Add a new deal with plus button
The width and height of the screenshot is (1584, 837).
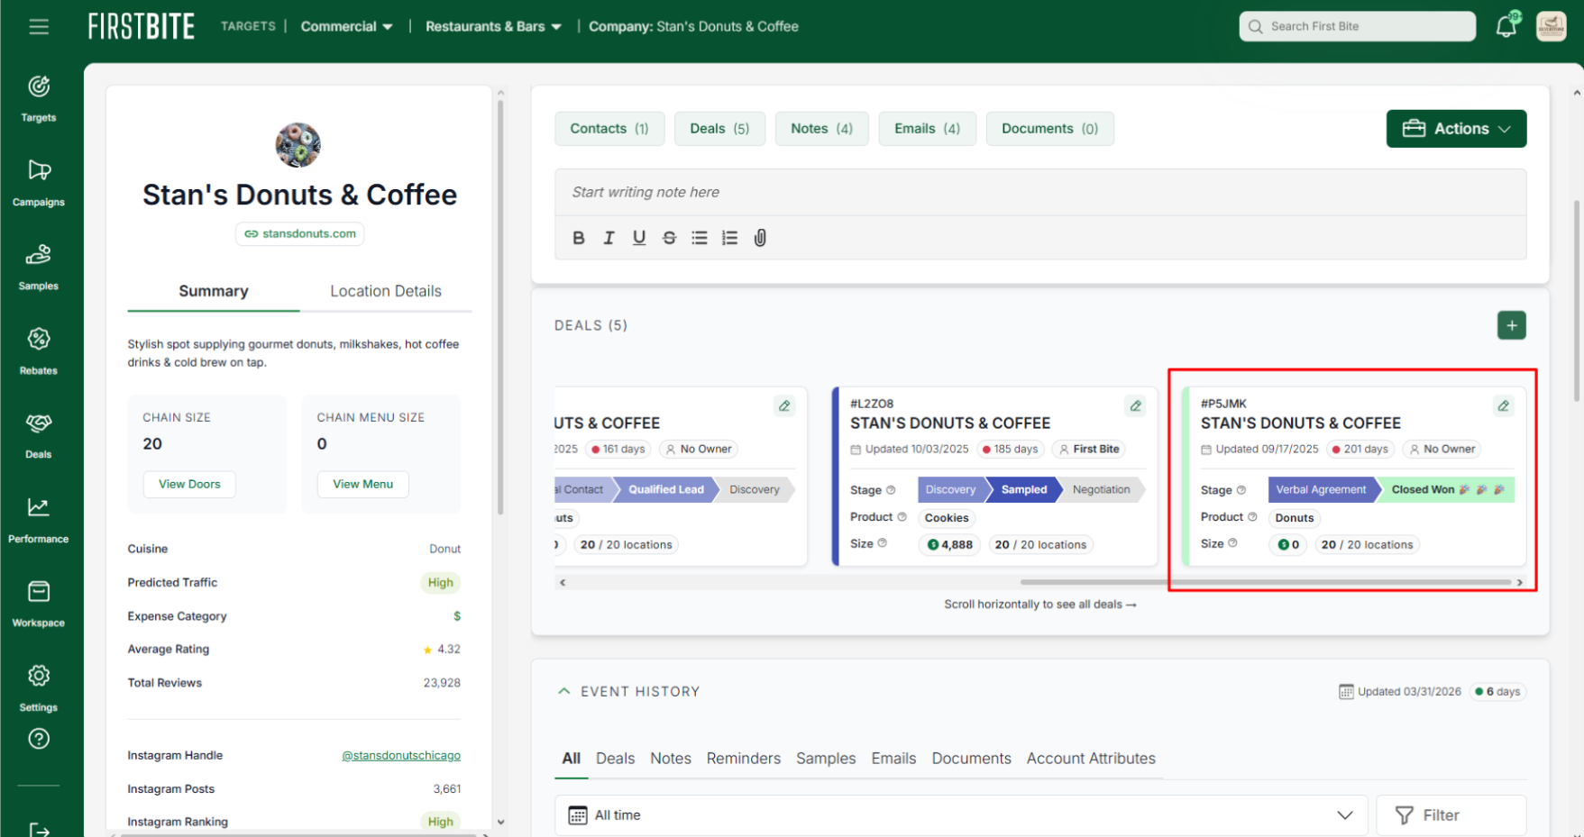1511,325
